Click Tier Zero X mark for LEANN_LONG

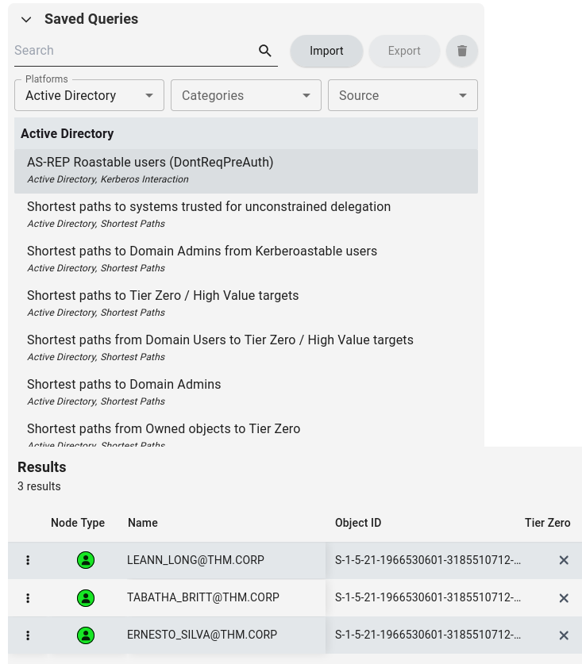pyautogui.click(x=564, y=560)
